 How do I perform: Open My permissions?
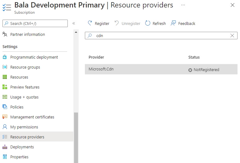(x=24, y=127)
